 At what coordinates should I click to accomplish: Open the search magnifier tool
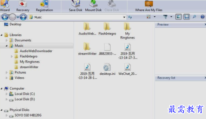[194, 17]
